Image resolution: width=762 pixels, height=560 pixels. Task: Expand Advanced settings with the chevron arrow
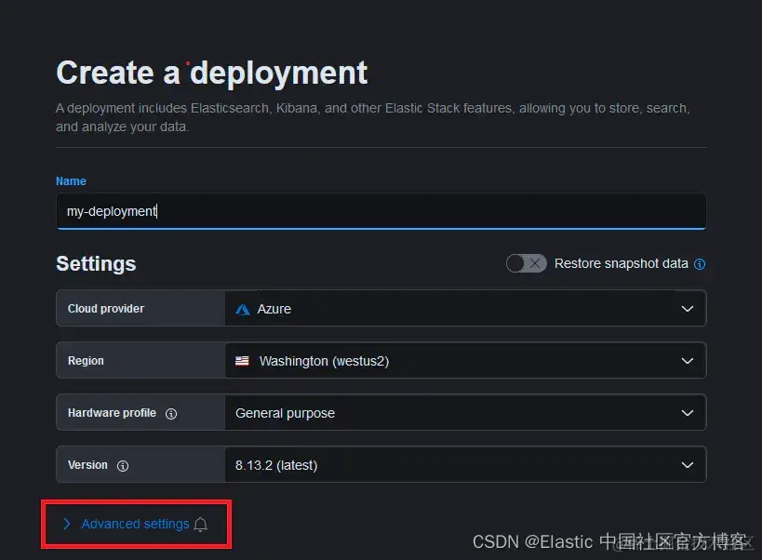[67, 524]
